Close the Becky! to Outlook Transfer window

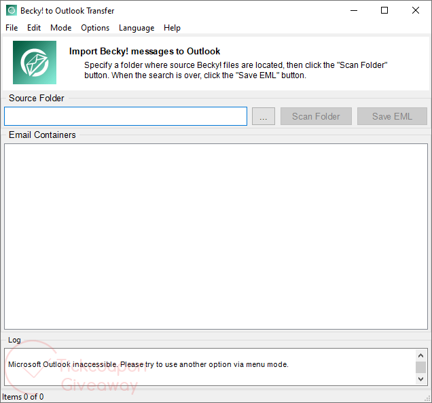[x=416, y=10]
